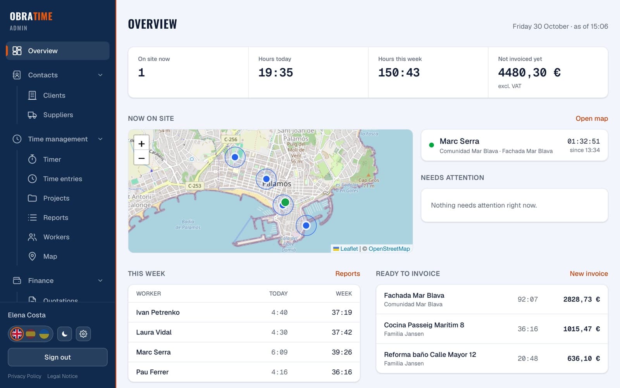
Task: Toggle dark mode with moon button
Action: (x=65, y=334)
